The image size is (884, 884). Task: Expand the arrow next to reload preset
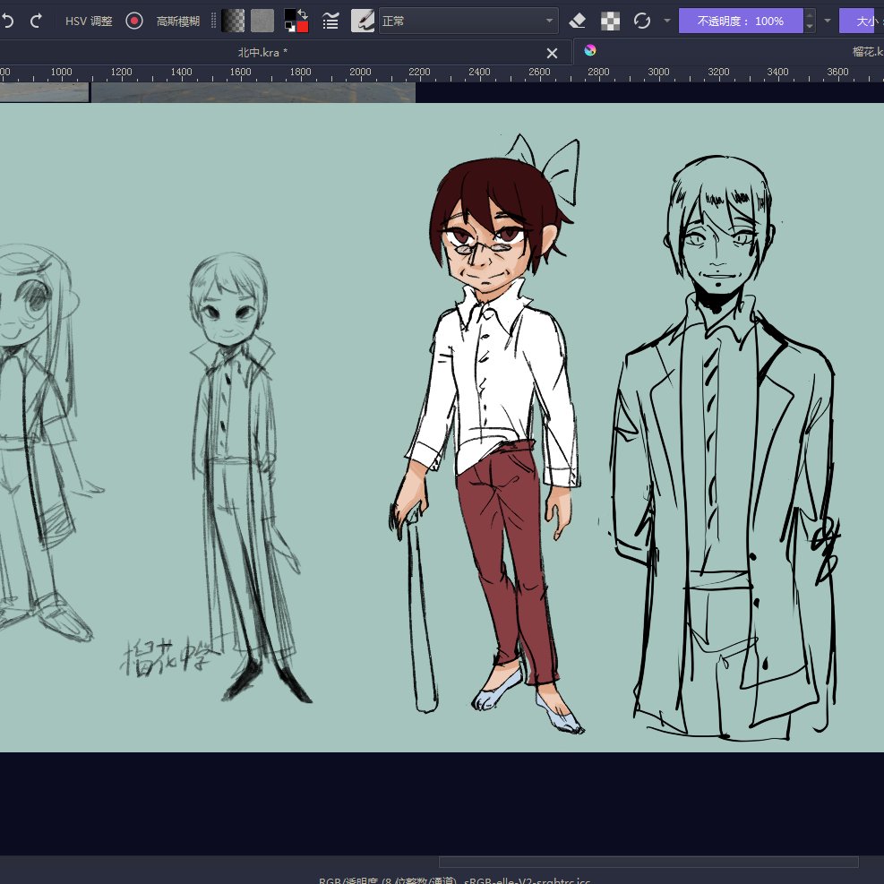pyautogui.click(x=666, y=21)
